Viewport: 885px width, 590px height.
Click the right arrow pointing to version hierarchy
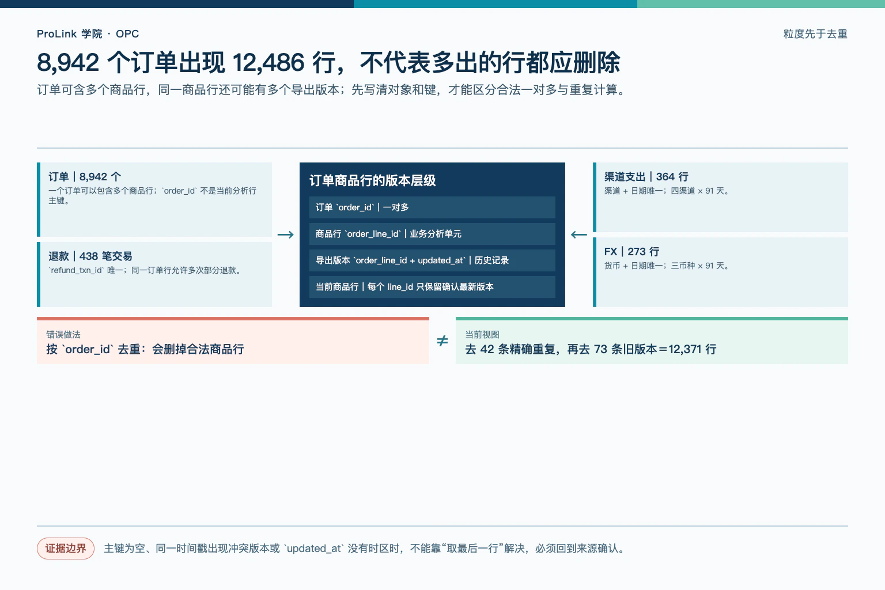tap(286, 235)
